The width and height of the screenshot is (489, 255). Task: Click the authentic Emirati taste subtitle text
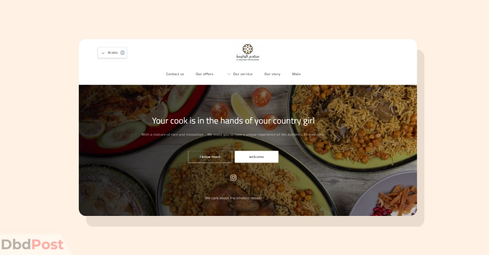(x=233, y=134)
